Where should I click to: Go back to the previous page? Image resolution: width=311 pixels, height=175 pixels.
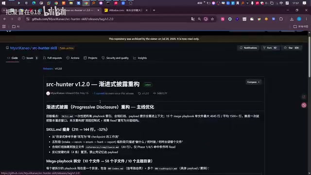click(4, 19)
